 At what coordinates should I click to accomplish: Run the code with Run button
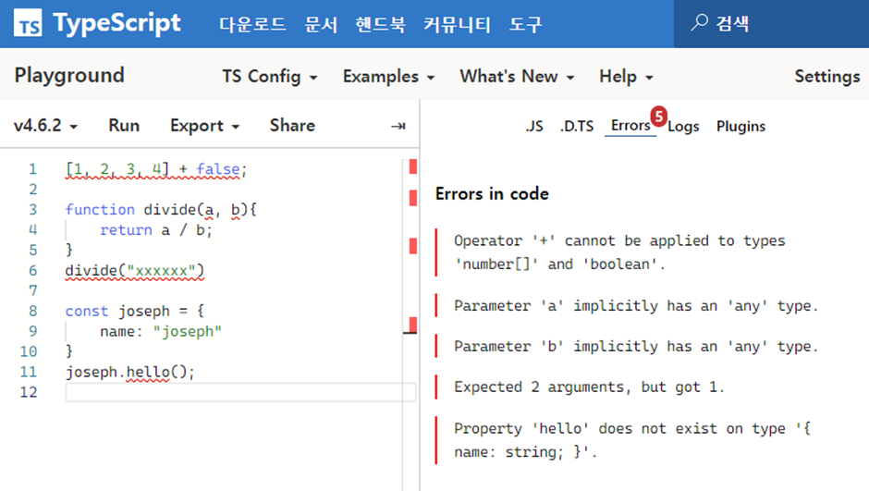tap(124, 126)
